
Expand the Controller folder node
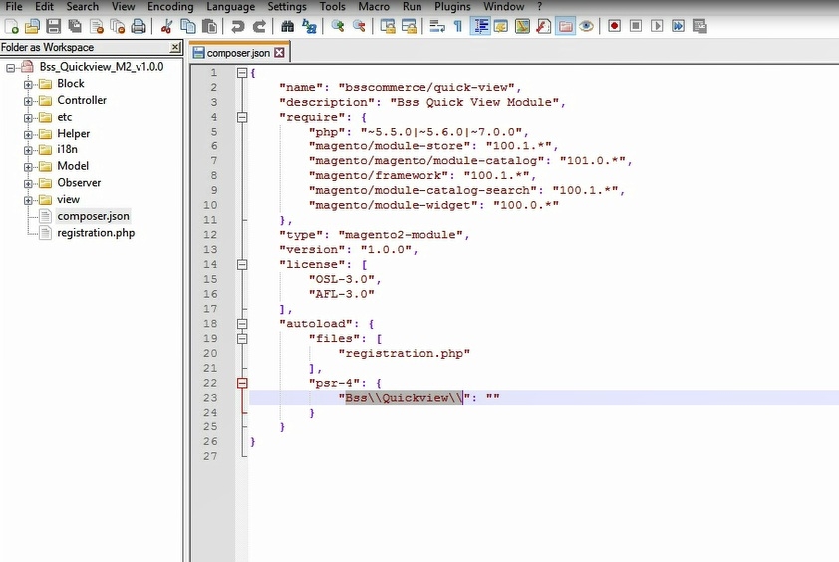[28, 101]
